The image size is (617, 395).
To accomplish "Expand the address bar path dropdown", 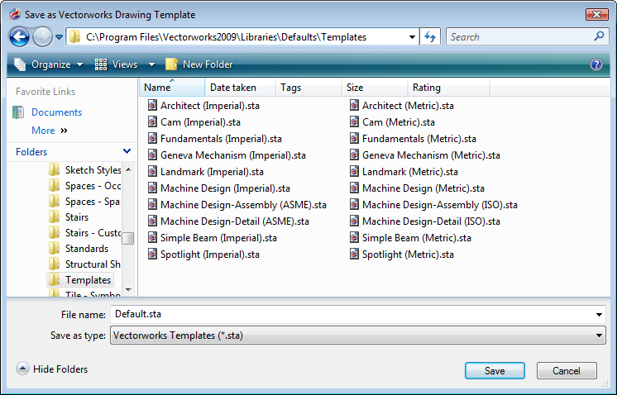I will [413, 37].
